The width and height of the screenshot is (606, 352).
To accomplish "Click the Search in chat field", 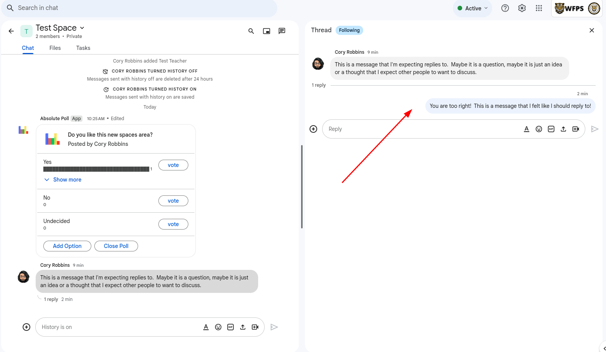I will click(x=139, y=8).
